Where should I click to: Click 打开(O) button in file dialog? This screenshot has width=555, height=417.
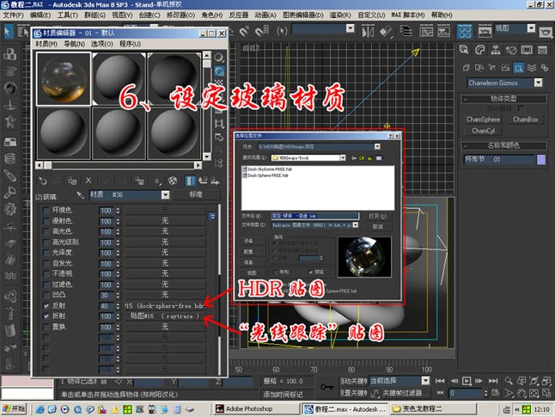pos(377,216)
